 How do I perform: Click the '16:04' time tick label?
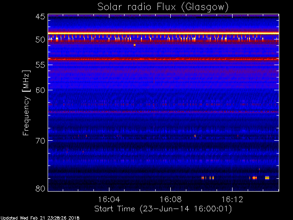pyautogui.click(x=109, y=199)
